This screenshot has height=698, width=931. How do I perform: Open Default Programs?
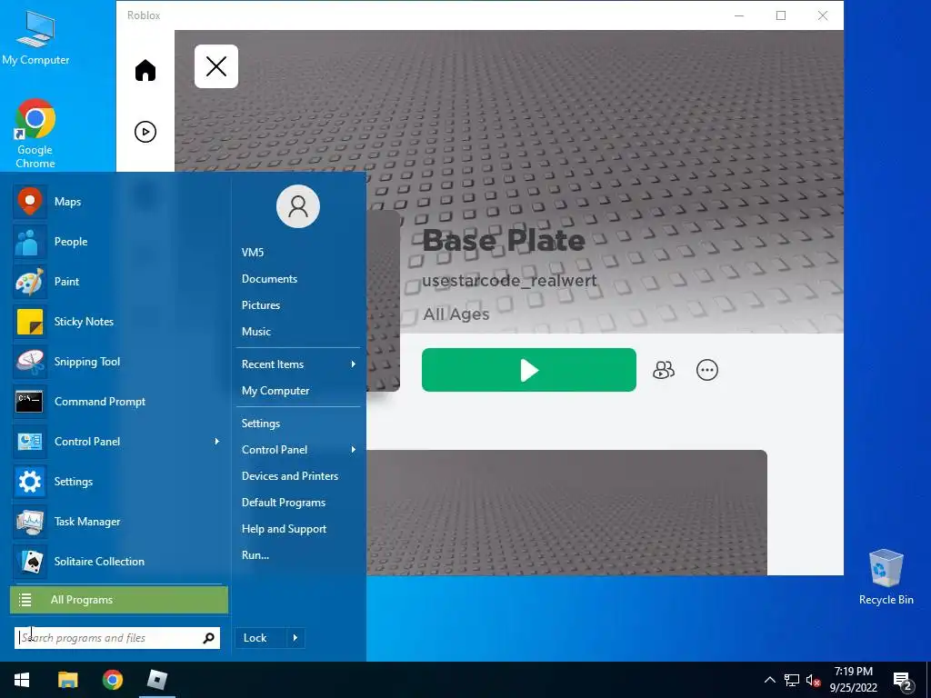[284, 503]
